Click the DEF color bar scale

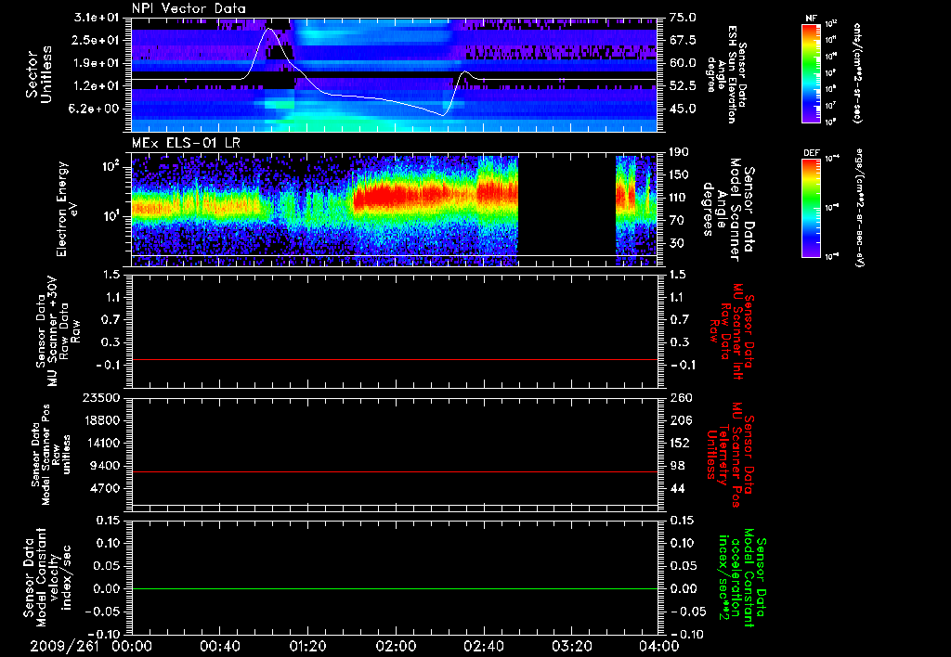coord(812,208)
